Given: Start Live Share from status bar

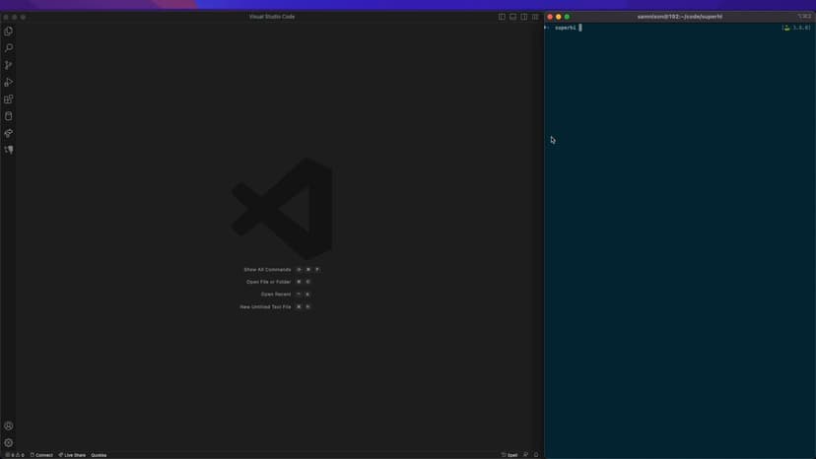Looking at the screenshot, I should [x=72, y=455].
